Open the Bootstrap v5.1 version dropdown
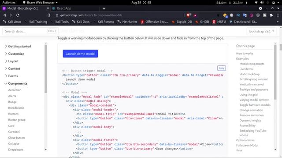This screenshot has height=158, width=282. tap(262, 31)
